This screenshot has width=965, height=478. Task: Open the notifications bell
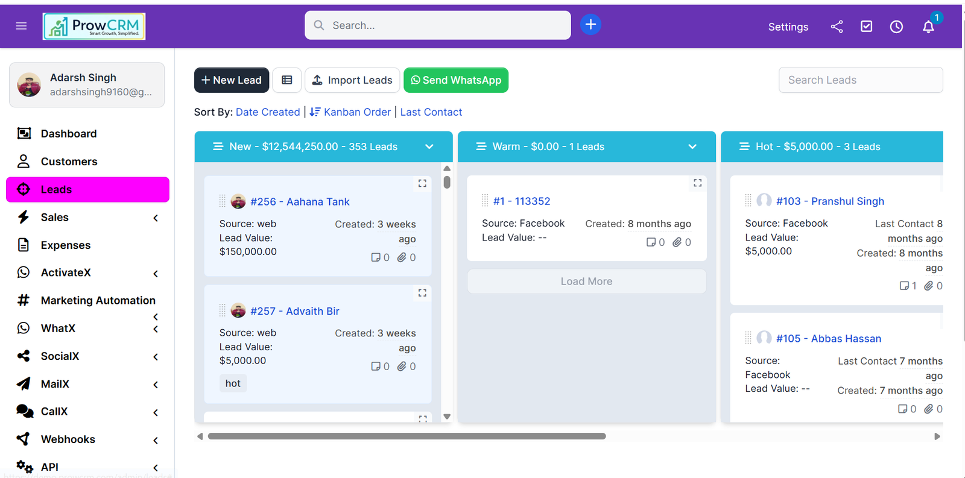[x=928, y=27]
